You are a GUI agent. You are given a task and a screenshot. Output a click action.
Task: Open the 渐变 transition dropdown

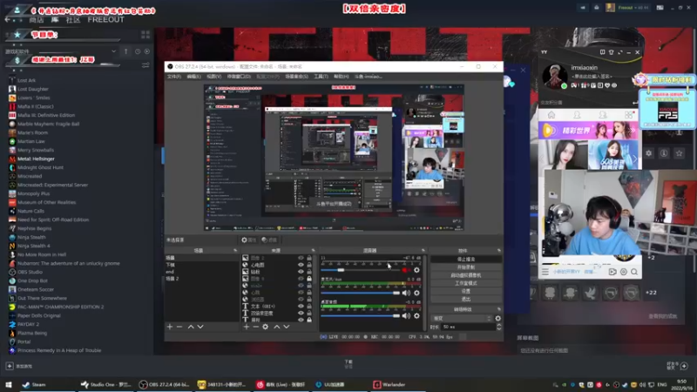click(462, 318)
